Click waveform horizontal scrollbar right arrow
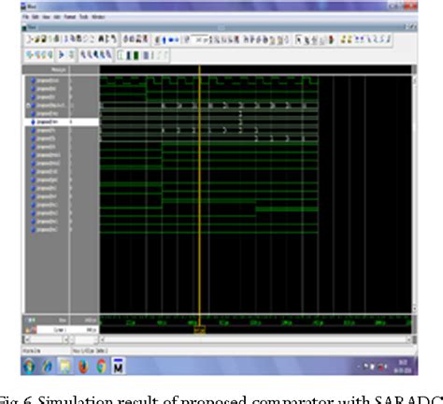Image resolution: width=443 pixels, height=404 pixels. pos(408,339)
